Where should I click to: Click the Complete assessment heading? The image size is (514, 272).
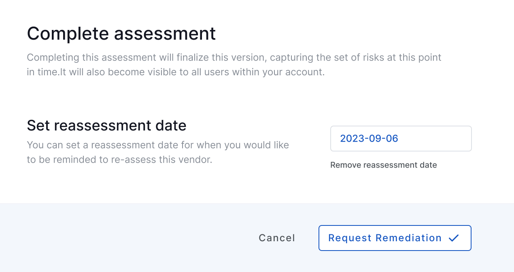[121, 34]
